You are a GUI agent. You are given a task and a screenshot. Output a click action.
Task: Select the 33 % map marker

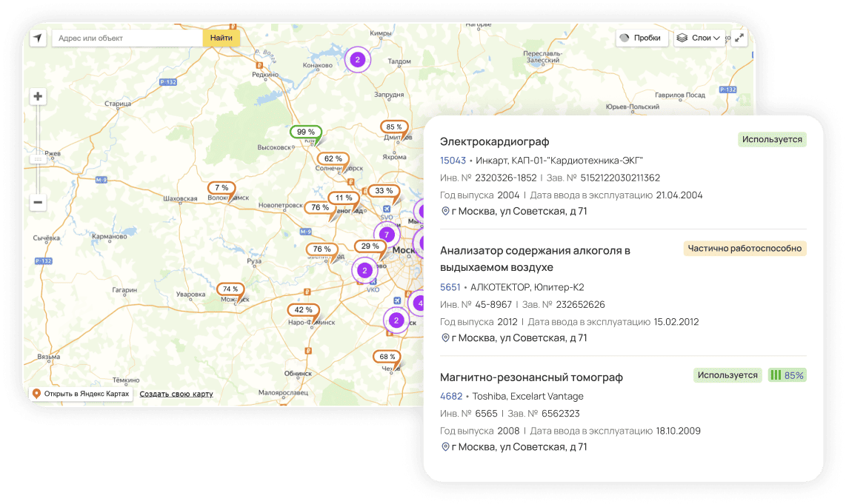click(x=384, y=191)
